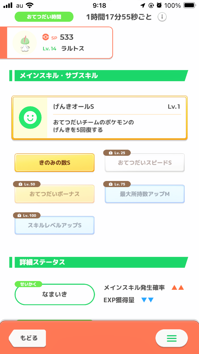This screenshot has width=199, height=354.
Task: Tap the green smiley main skill icon
Action: (30, 118)
